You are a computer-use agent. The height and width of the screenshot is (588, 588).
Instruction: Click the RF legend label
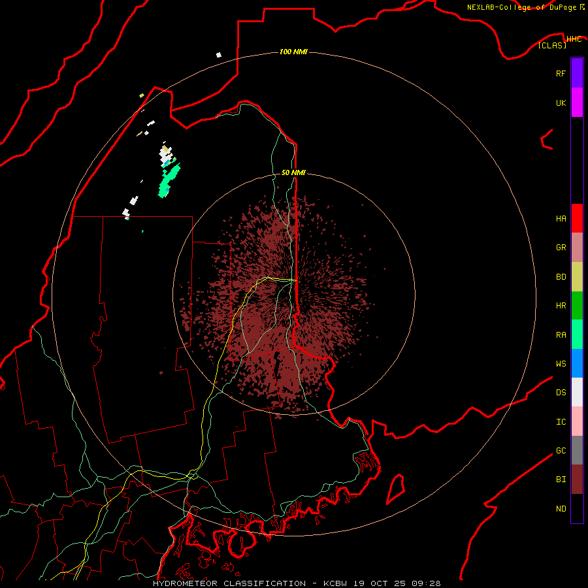[x=561, y=73]
